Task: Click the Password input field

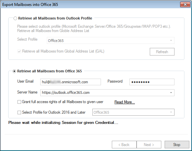Action: pyautogui.click(x=152, y=82)
